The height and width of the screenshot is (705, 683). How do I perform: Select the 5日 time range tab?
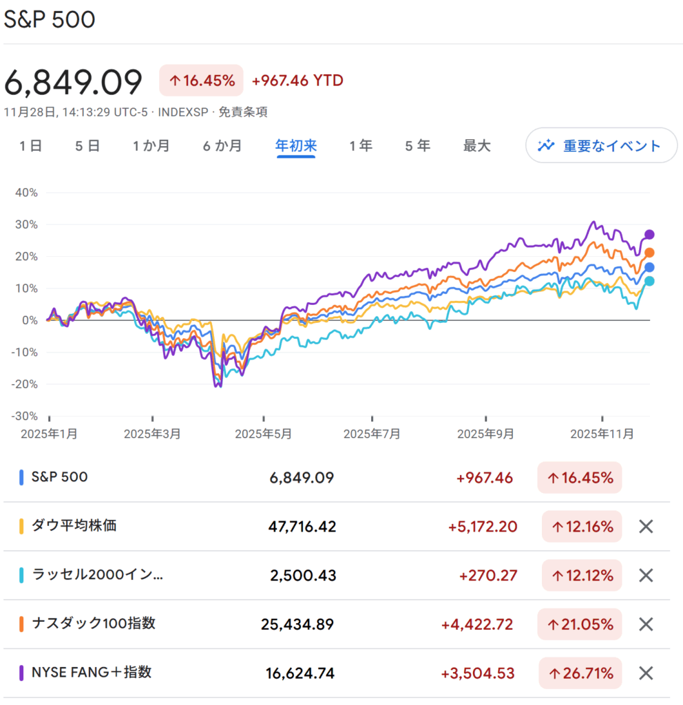(87, 146)
